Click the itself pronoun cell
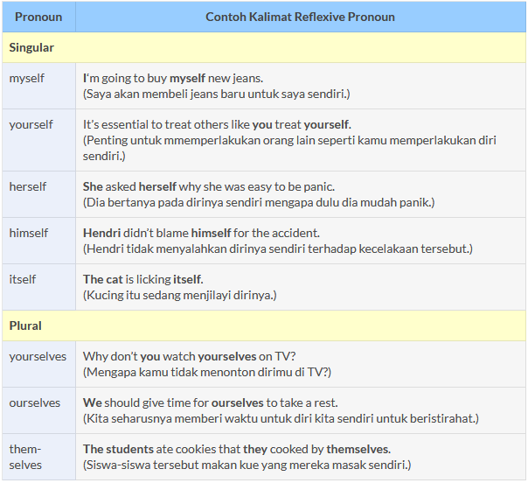This screenshot has height=483, width=528. click(23, 279)
